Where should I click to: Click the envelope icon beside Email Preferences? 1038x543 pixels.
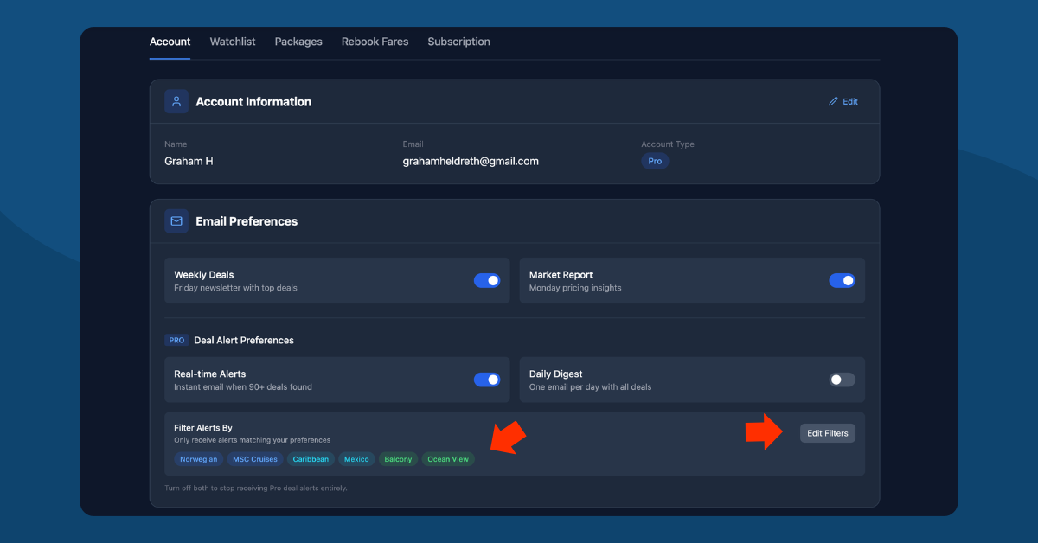[176, 221]
